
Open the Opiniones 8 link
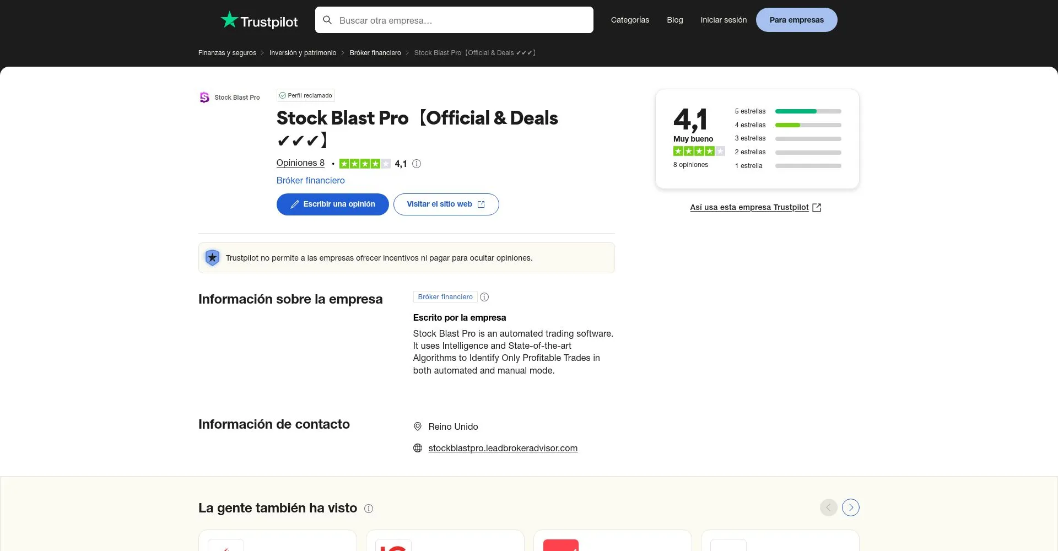click(x=300, y=163)
